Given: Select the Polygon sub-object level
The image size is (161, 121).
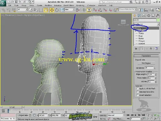Looking at the screenshot, I should click(142, 41).
